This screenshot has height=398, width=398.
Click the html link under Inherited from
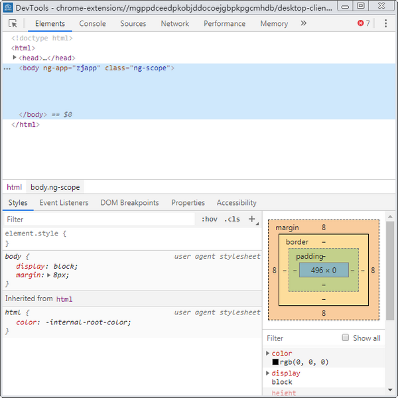tap(64, 299)
